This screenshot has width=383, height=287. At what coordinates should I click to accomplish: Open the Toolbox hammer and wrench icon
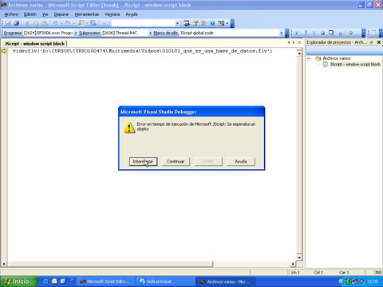coord(204,23)
